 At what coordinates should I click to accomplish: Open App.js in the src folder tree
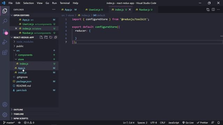[x=34, y=68]
